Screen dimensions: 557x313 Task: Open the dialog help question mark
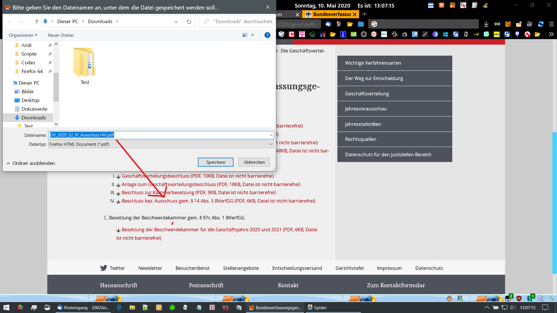(267, 35)
